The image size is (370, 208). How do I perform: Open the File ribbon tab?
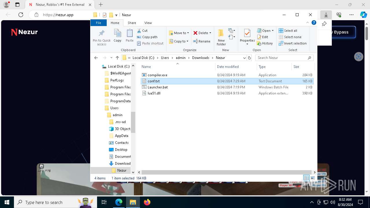pos(99,23)
